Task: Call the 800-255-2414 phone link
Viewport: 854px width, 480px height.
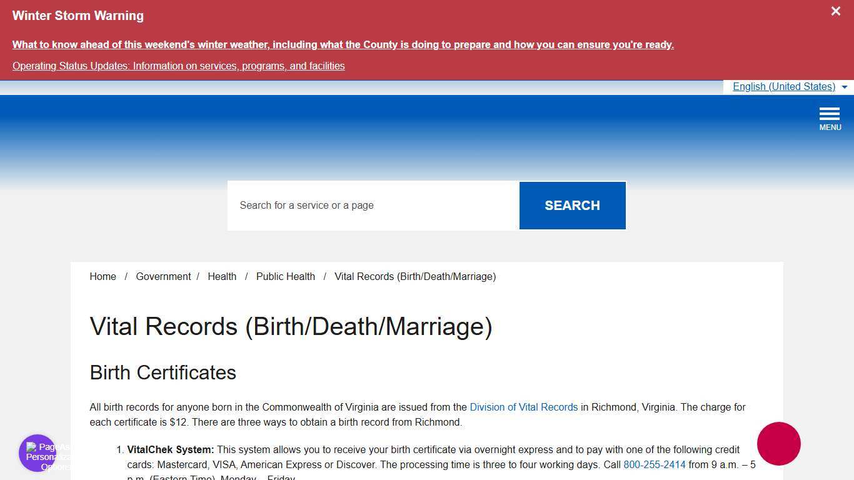Action: coord(654,464)
